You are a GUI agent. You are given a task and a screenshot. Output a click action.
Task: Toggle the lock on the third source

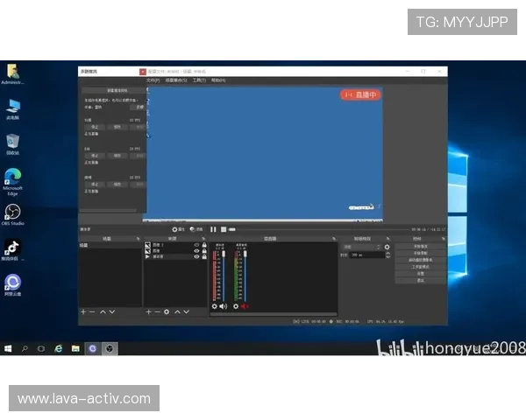[204, 257]
